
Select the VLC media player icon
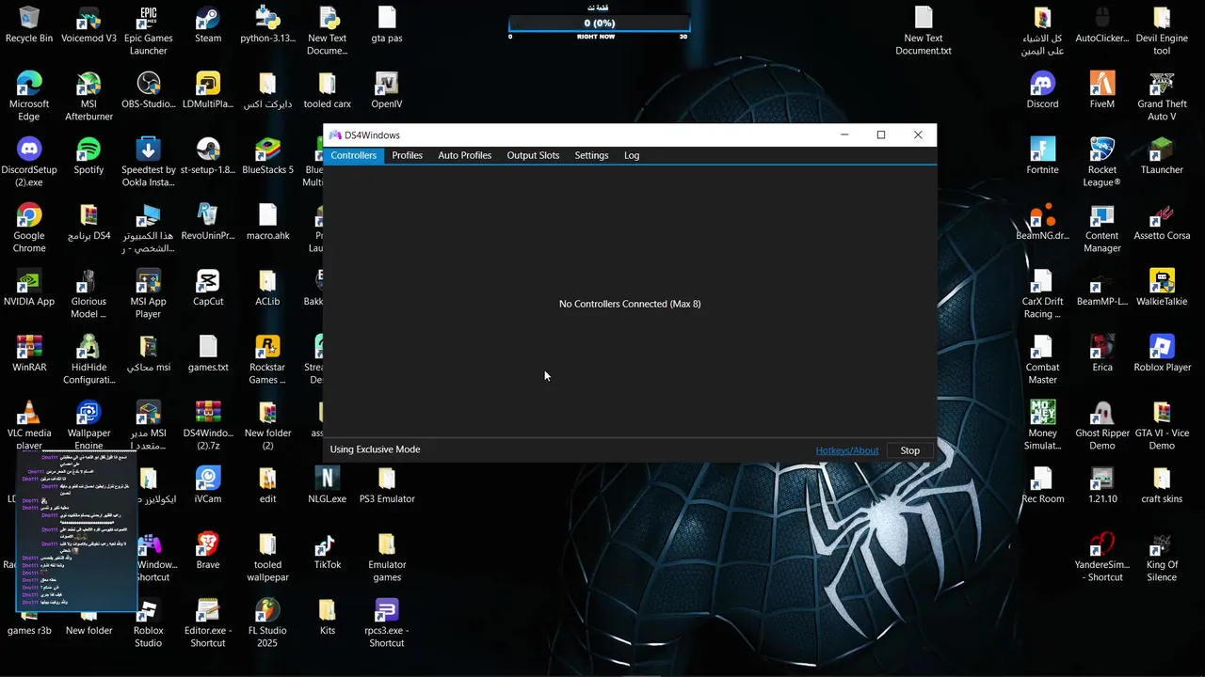point(29,426)
